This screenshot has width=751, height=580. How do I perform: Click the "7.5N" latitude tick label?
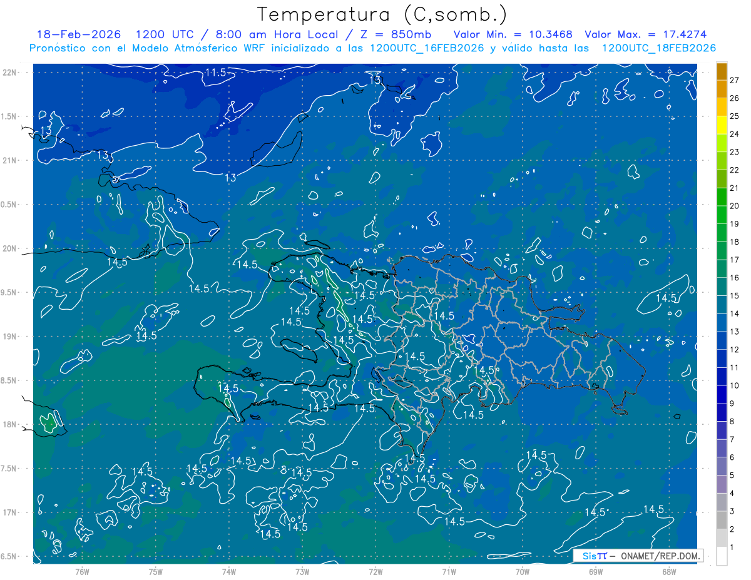coord(10,469)
